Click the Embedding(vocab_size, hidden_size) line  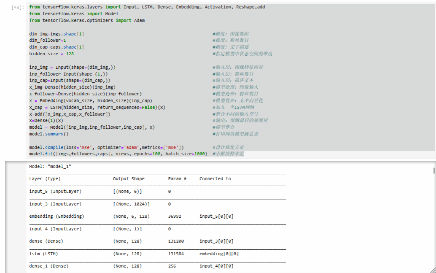tap(91, 100)
